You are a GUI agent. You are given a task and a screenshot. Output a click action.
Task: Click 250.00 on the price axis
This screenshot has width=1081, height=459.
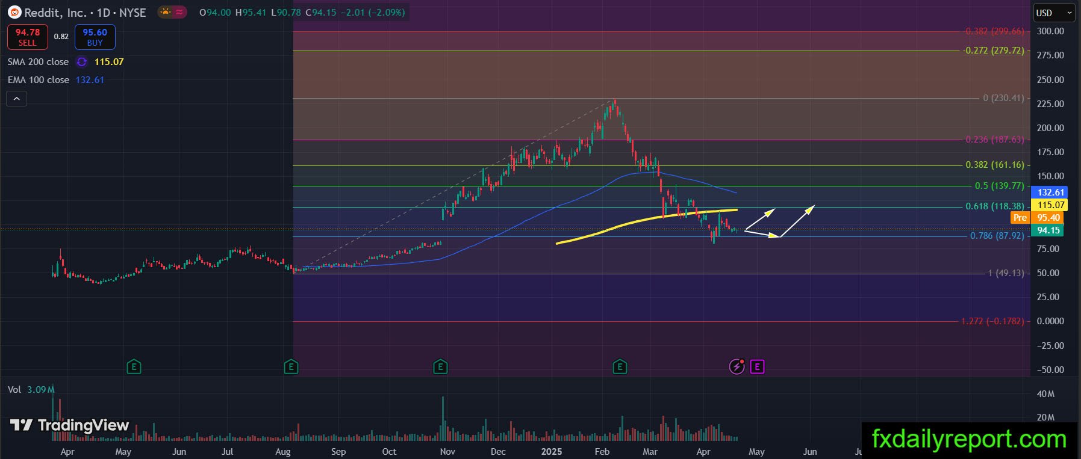click(x=1050, y=79)
